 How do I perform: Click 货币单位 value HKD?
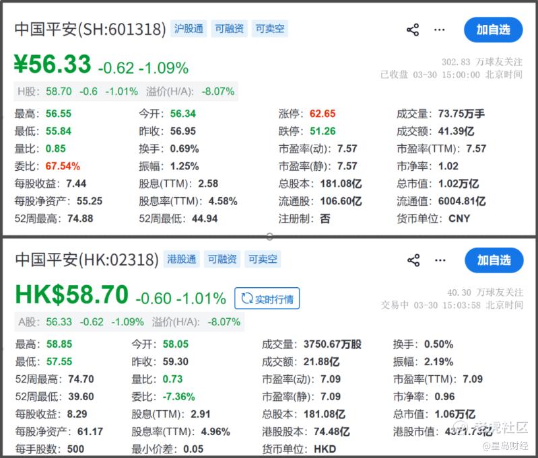(x=325, y=449)
